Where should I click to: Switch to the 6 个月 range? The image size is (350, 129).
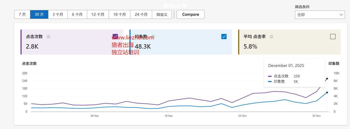(77, 14)
